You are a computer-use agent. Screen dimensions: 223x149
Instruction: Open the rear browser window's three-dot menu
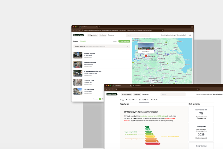pyautogui.click(x=192, y=30)
